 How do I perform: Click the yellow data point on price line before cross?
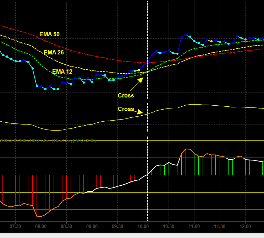coord(139,70)
